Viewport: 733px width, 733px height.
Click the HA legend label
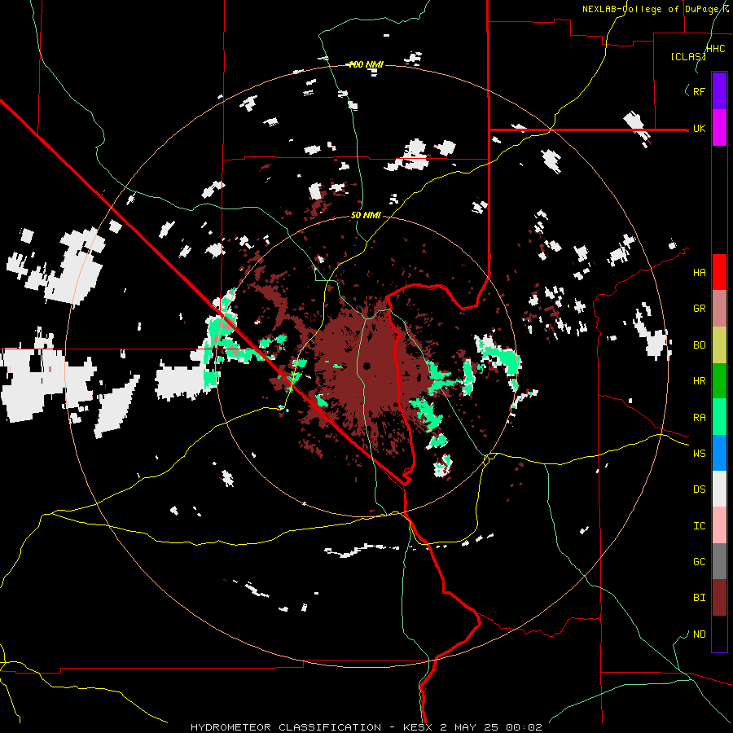699,273
